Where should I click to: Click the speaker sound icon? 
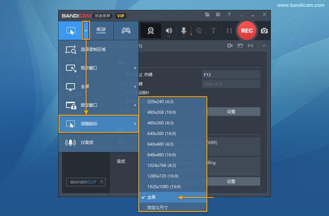(x=169, y=30)
